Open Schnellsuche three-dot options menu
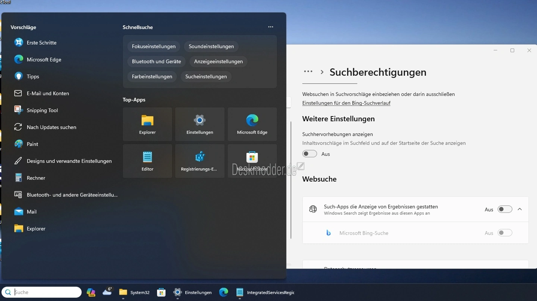The image size is (537, 301). coord(271,27)
